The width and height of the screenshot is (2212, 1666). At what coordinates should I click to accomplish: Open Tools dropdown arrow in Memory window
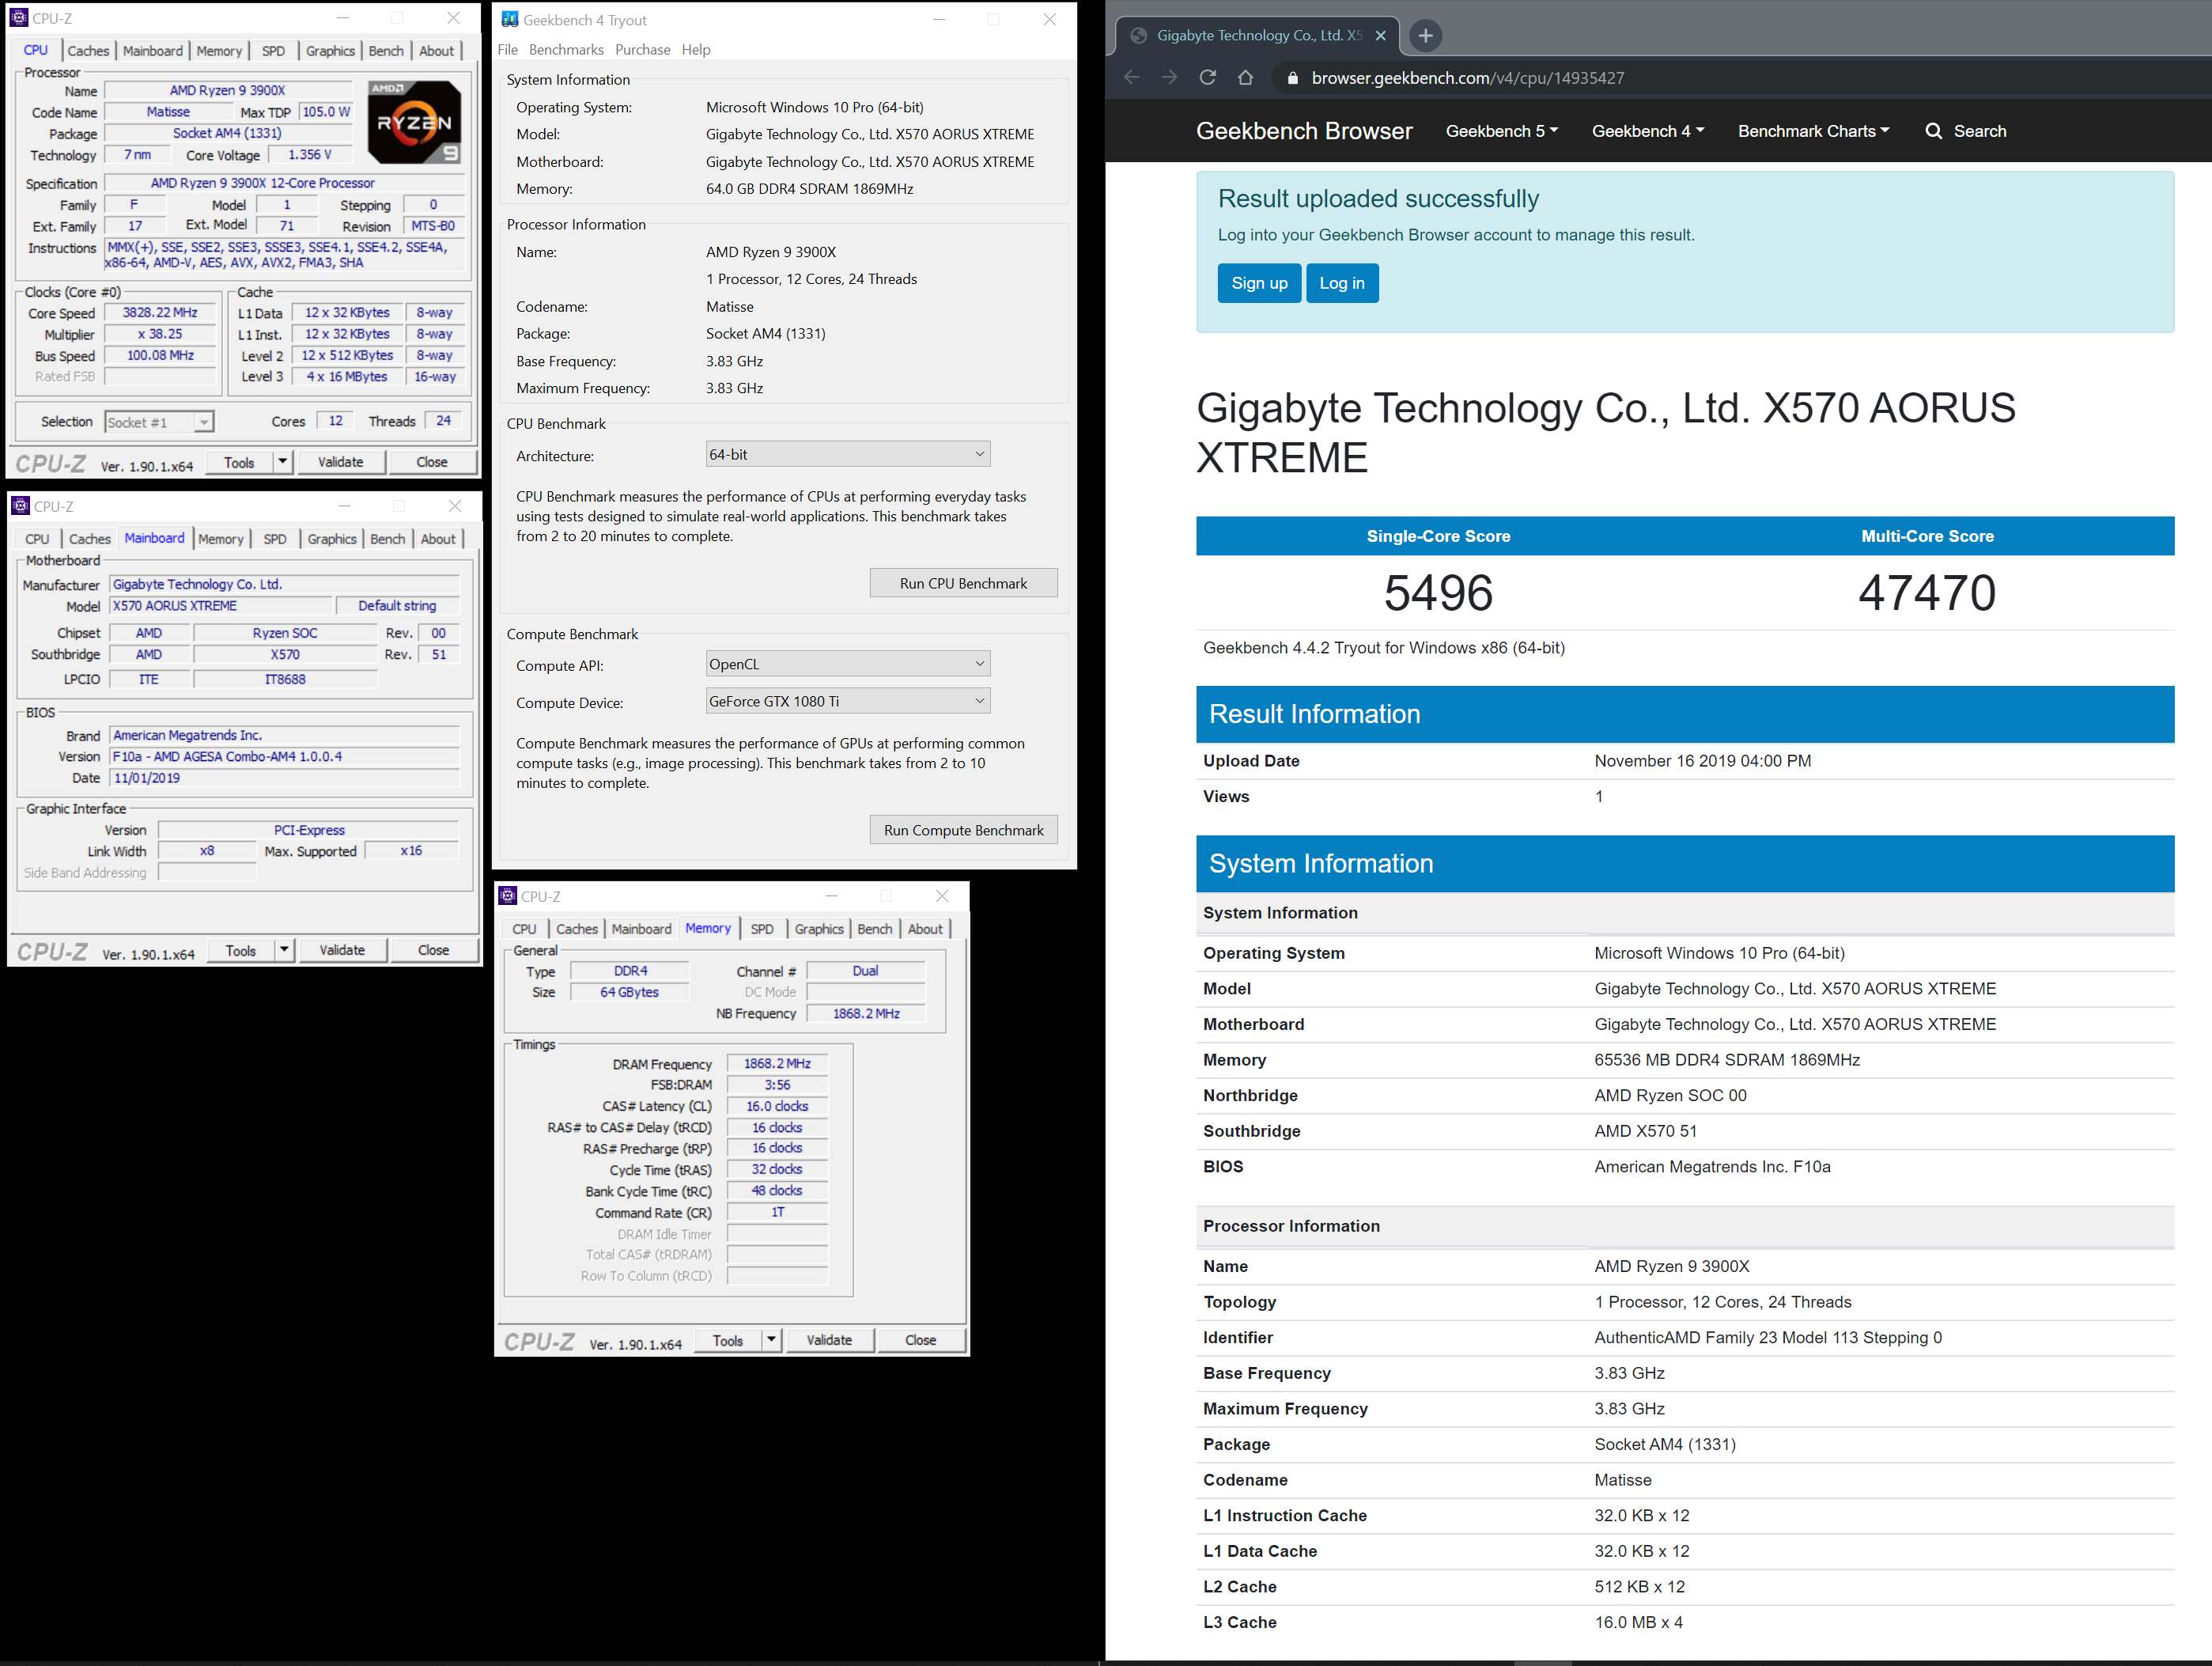pyautogui.click(x=771, y=1340)
